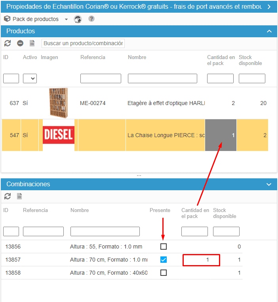This screenshot has height=302, width=278.
Task: Expand the Propiedades header arrow
Action: point(269,7)
